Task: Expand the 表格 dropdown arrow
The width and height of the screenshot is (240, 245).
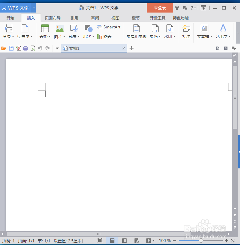Action: (50, 37)
